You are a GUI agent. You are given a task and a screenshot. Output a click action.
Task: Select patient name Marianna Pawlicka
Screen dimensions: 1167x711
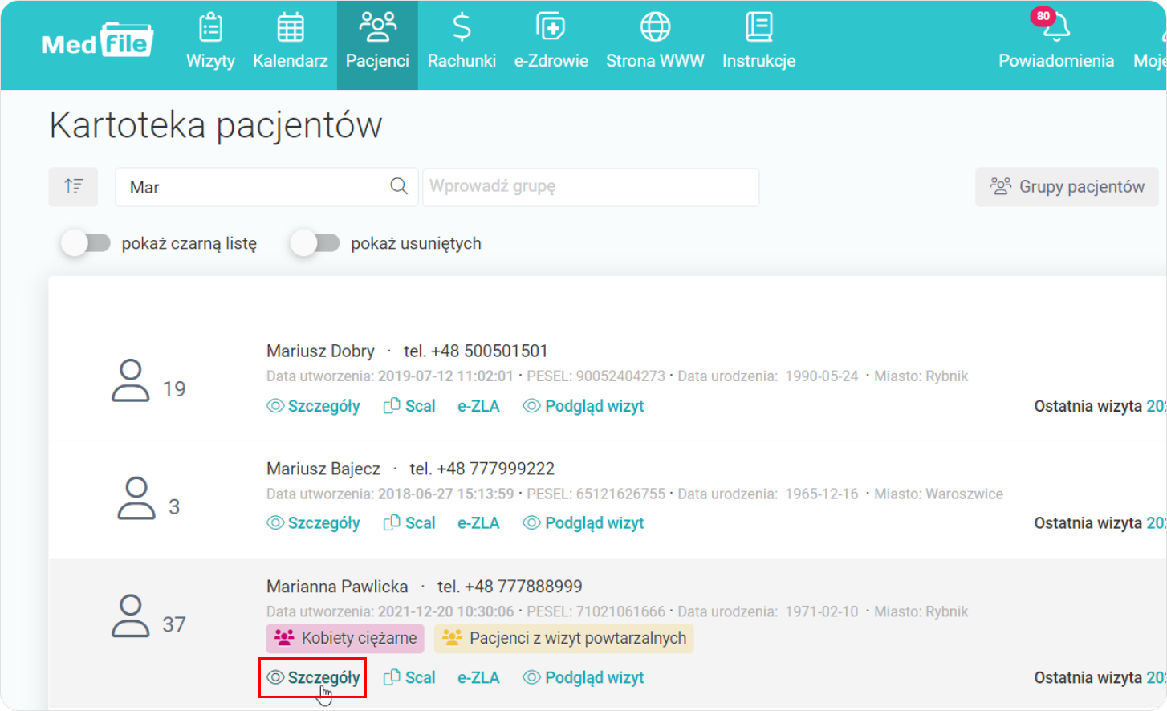[x=337, y=587]
